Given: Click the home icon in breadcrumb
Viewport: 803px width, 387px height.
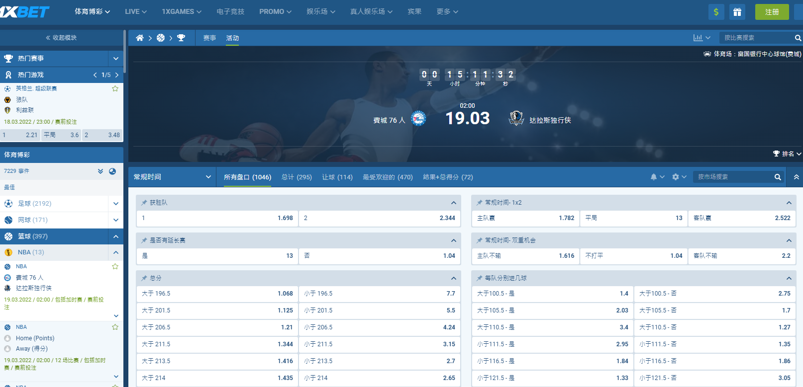Looking at the screenshot, I should (x=140, y=38).
